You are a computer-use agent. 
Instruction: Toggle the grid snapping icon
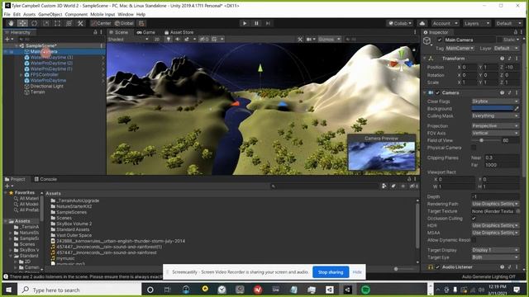[x=141, y=23]
